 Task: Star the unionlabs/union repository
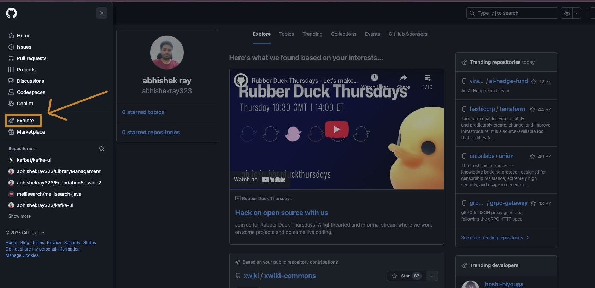[x=532, y=157]
